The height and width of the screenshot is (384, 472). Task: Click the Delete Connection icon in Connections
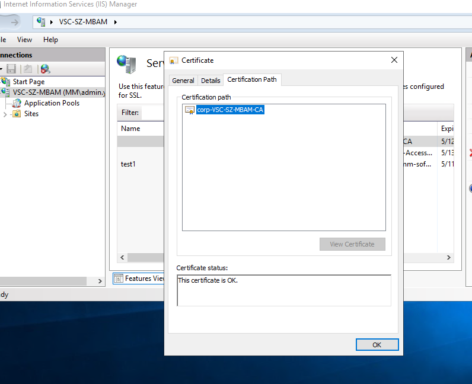tap(45, 69)
